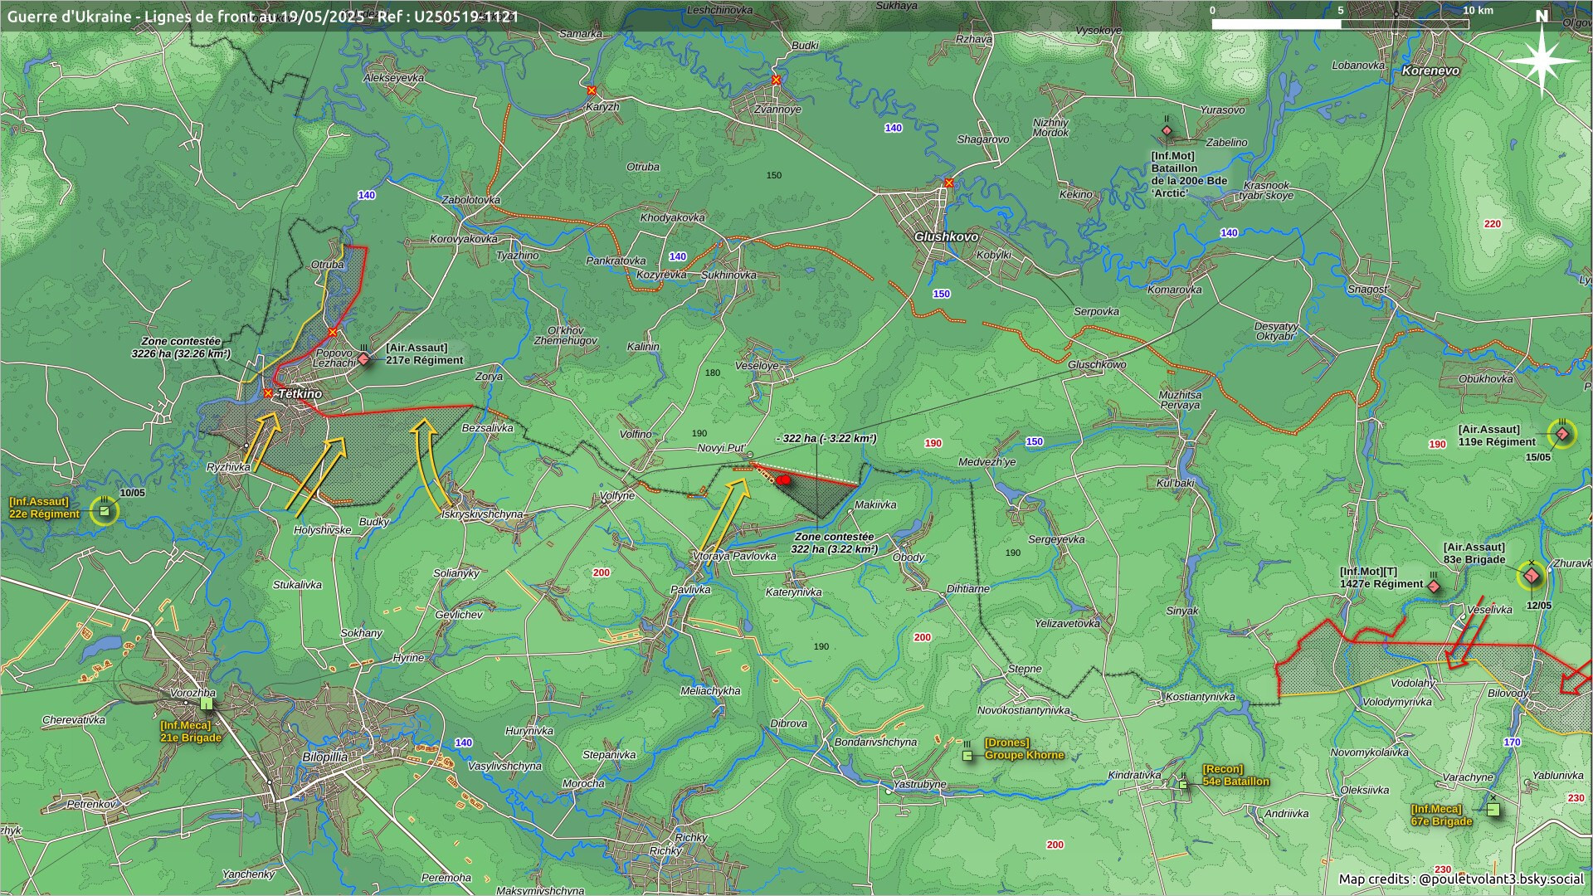Select the 83e Brigade air assault marker
The height and width of the screenshot is (896, 1593).
coord(1531,576)
